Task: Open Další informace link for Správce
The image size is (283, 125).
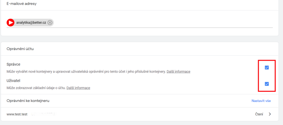Action: (178, 71)
